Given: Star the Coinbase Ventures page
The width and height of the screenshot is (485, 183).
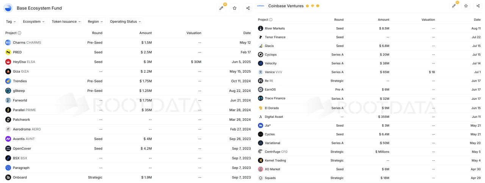Looking at the screenshot, I should tap(466, 6).
